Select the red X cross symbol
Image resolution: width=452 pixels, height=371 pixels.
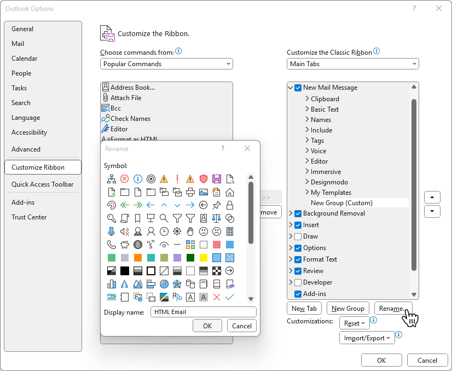(x=217, y=297)
